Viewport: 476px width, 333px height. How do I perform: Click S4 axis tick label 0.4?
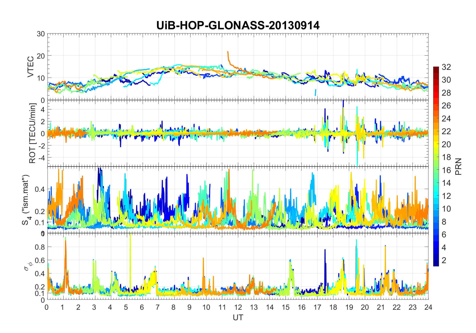click(x=40, y=189)
